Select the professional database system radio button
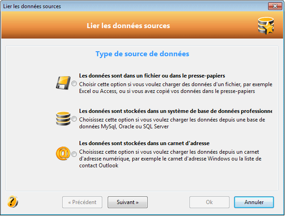This screenshot has width=289, height=219. click(x=74, y=119)
